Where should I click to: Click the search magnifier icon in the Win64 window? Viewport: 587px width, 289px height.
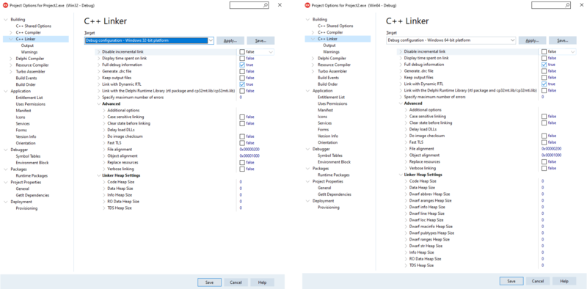[567, 5]
